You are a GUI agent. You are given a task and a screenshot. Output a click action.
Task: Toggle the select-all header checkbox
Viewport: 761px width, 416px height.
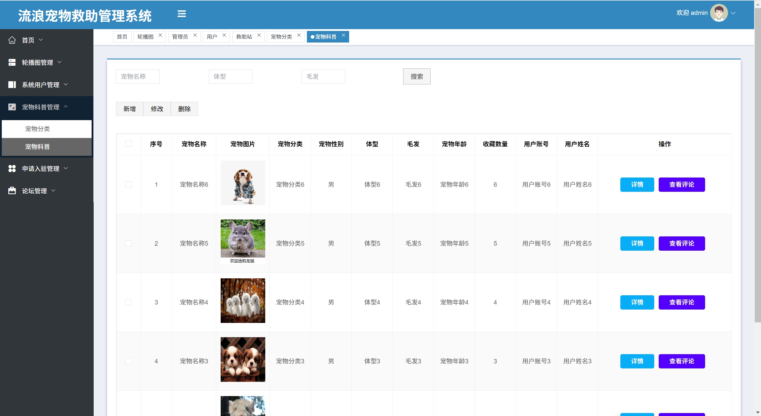tap(128, 144)
